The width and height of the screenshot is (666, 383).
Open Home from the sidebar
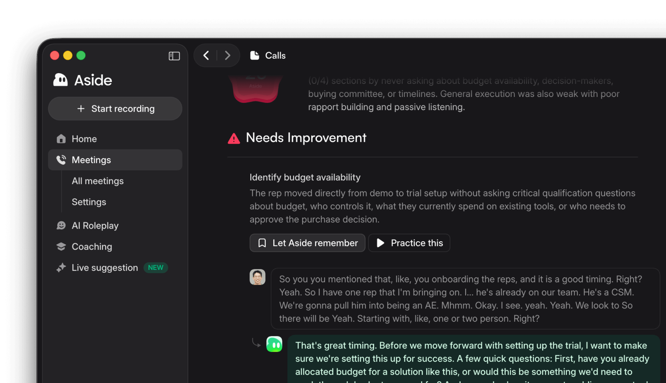click(x=84, y=138)
